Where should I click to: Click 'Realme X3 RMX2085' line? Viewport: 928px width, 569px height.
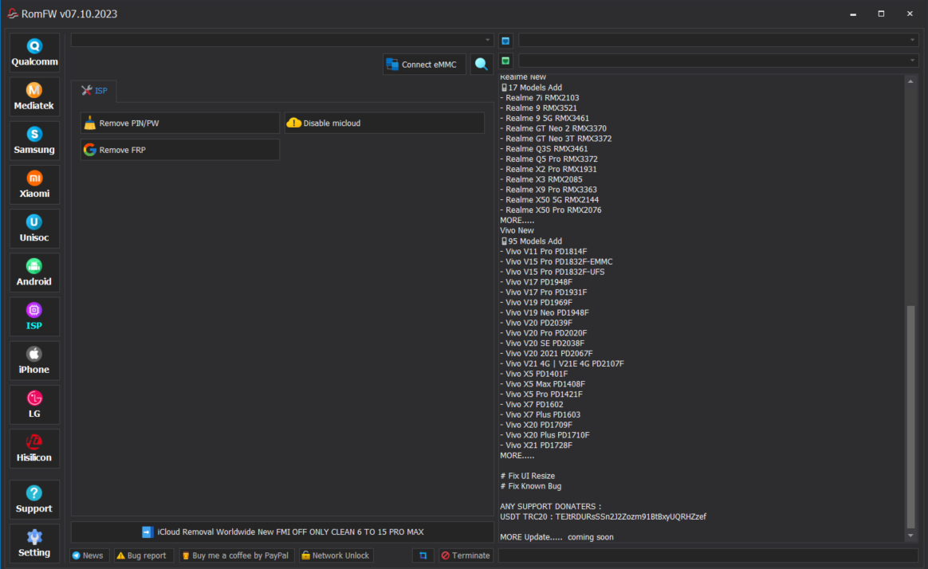[541, 179]
